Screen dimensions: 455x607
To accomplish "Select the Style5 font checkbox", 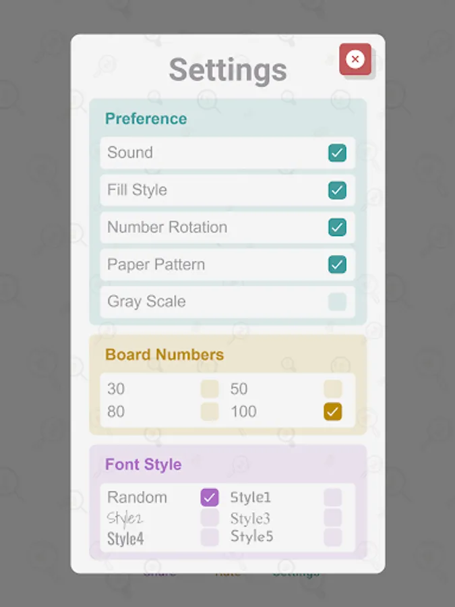I will pyautogui.click(x=332, y=538).
